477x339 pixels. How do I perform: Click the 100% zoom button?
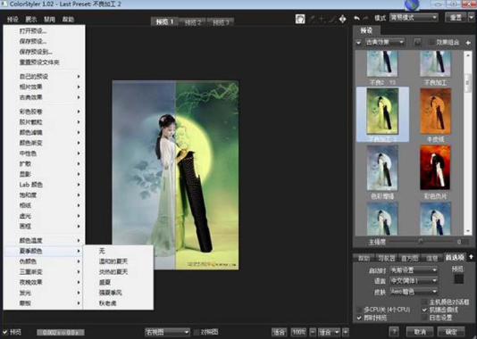tap(298, 332)
